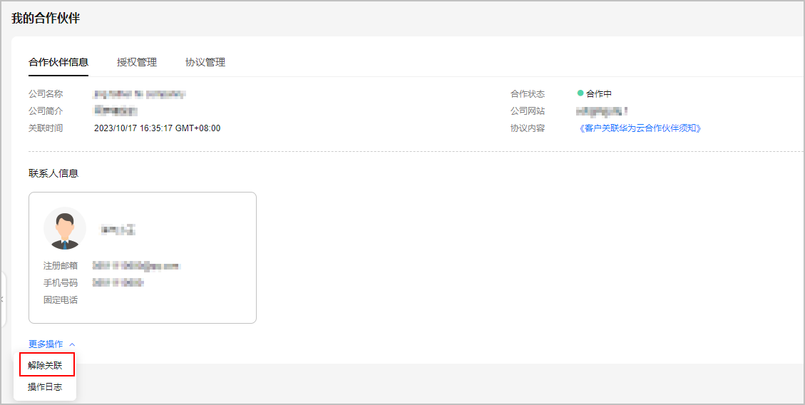Click the association time 2023/10/17 value
Viewport: 805px width, 405px height.
(x=157, y=128)
